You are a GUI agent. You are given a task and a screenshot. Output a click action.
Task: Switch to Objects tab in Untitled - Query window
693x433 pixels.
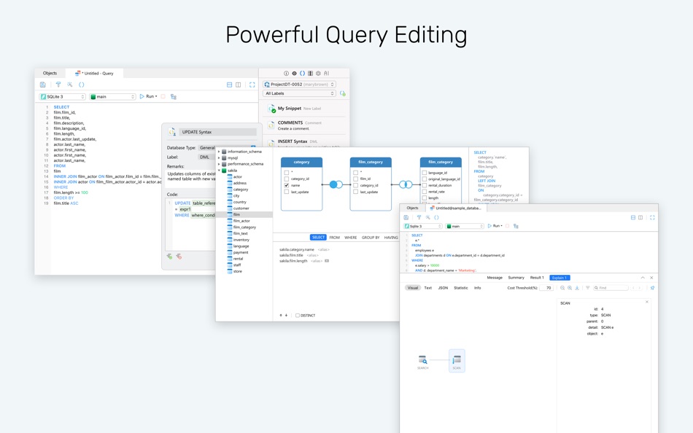(50, 74)
